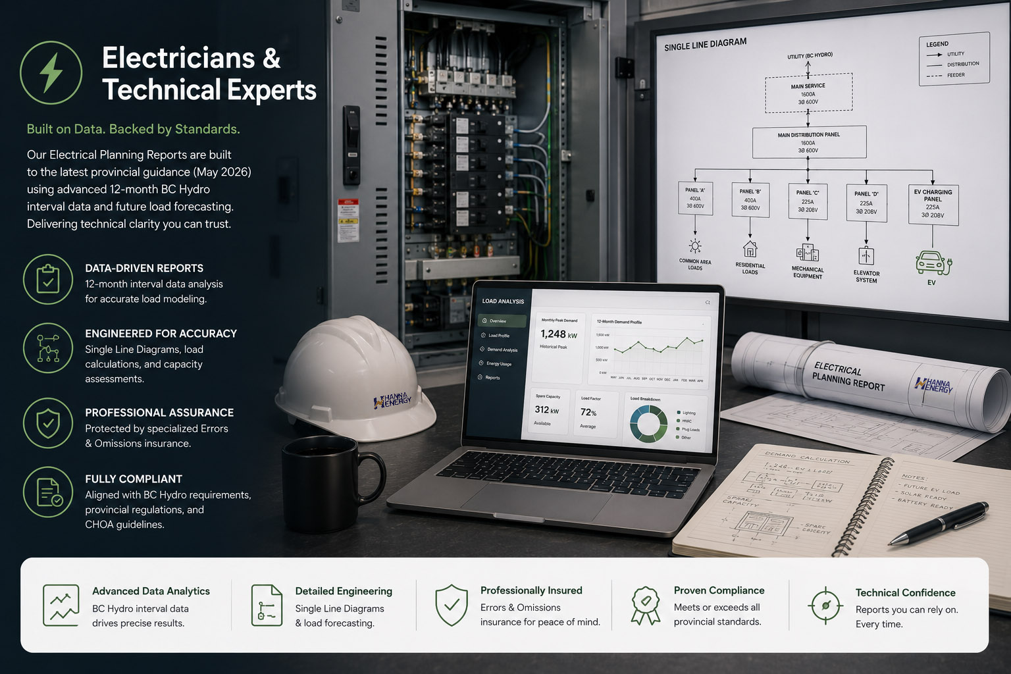Click the Advanced Data Analytics title
Screen dimensions: 1011x674
(151, 591)
